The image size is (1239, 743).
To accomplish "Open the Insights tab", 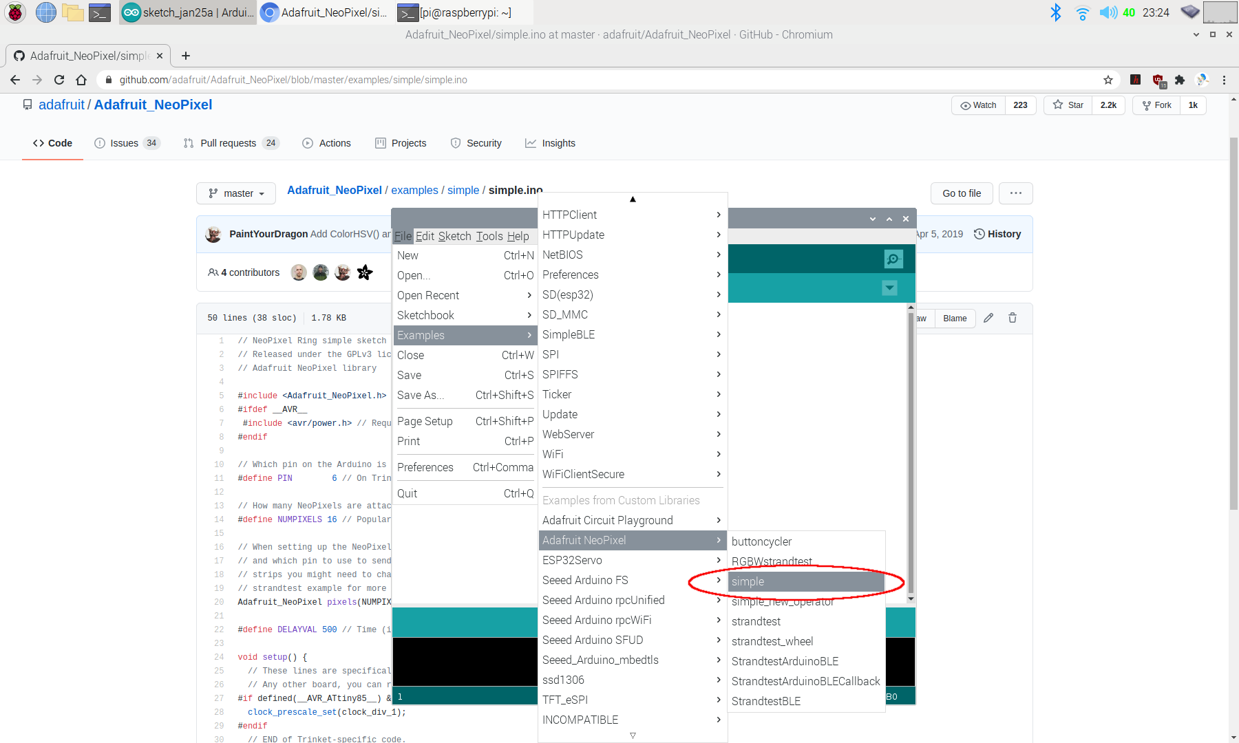I will pyautogui.click(x=550, y=143).
